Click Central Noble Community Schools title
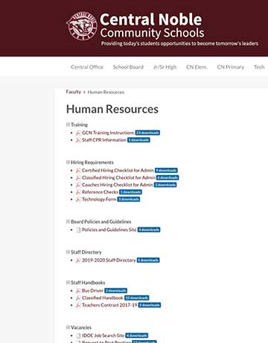The image size is (268, 343). point(152,26)
